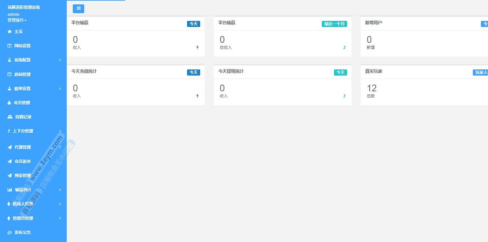Click the bar chart icon beside 输赢统计
This screenshot has height=242, width=488.
(x=10, y=190)
